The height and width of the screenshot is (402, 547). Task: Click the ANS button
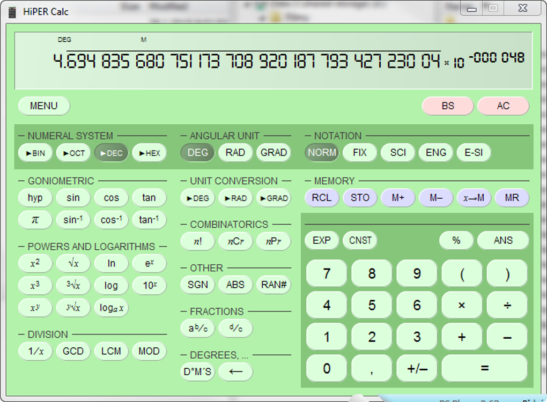click(x=503, y=241)
